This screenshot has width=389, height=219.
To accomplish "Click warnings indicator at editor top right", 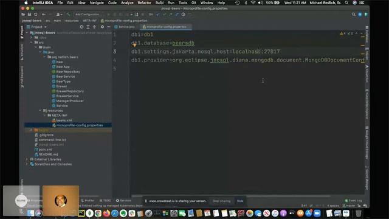I will [x=343, y=33].
